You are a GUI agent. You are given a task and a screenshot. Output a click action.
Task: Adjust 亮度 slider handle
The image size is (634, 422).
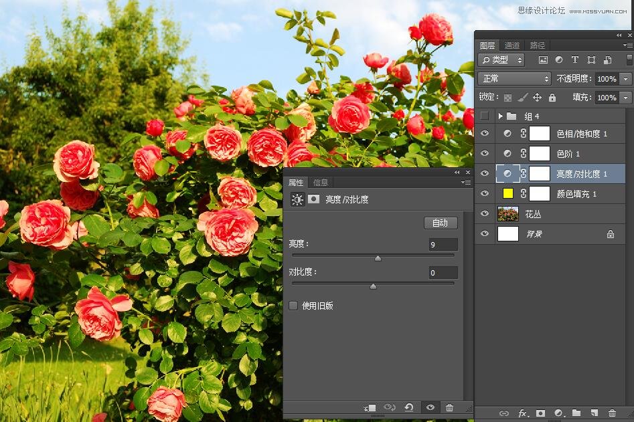pos(378,258)
